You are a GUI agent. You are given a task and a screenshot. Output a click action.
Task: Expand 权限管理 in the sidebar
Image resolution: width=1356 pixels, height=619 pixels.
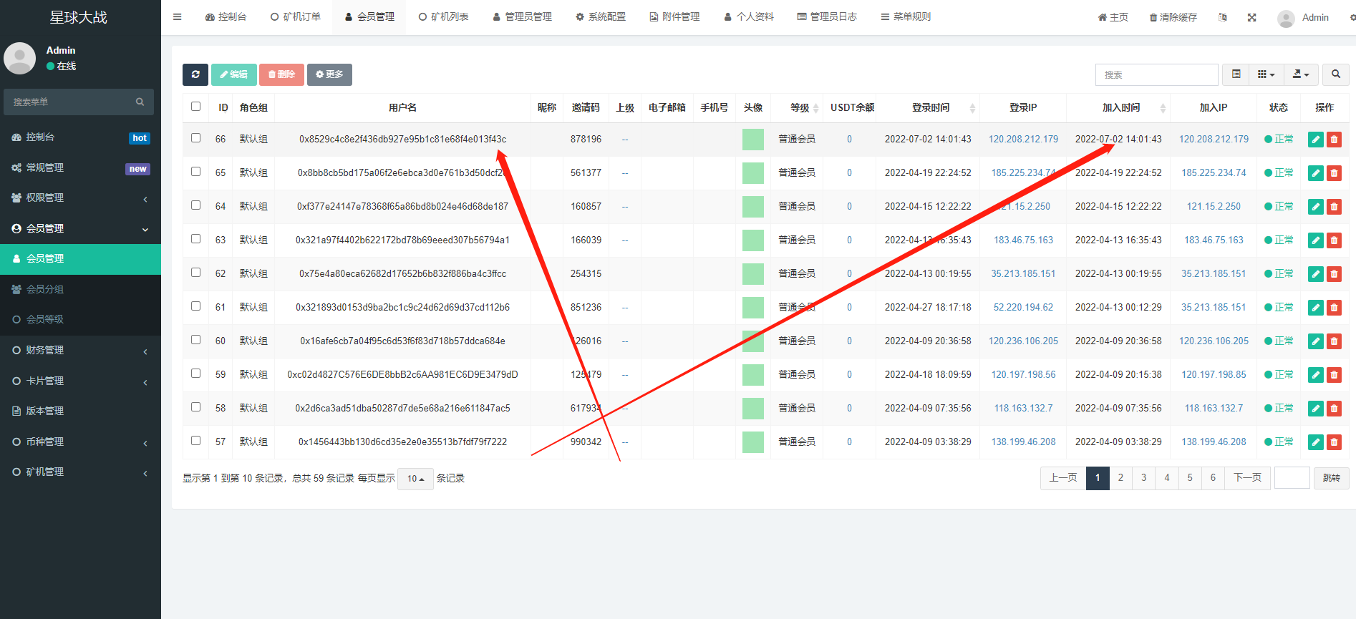(x=80, y=198)
